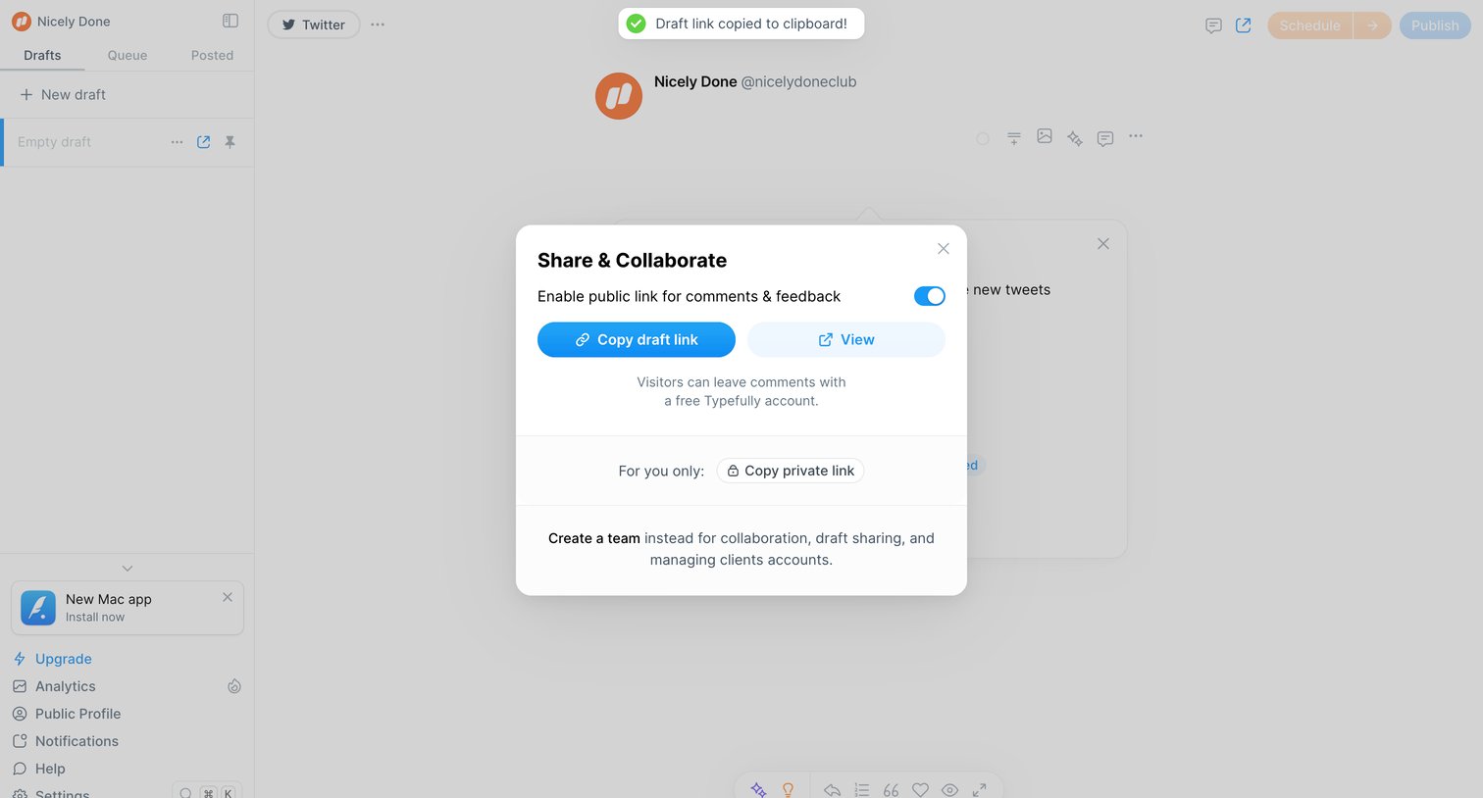Image resolution: width=1483 pixels, height=798 pixels.
Task: Click the orange lightbulb ideas icon
Action: coord(788,789)
